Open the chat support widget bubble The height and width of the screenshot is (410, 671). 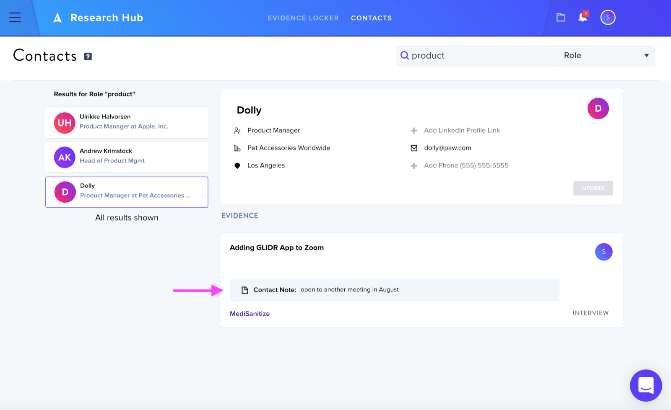click(x=646, y=385)
